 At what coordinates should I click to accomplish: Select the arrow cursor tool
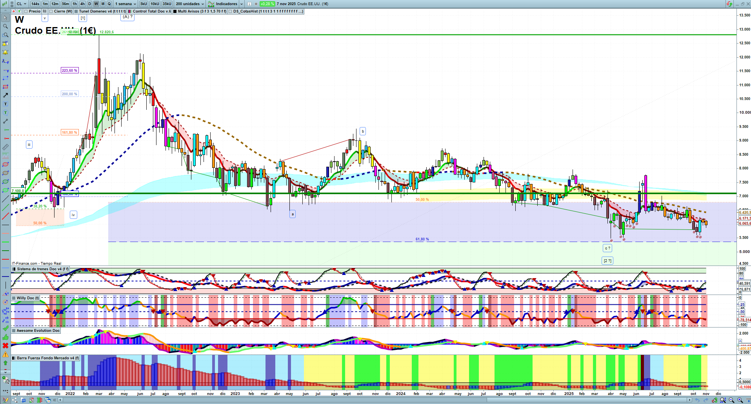pyautogui.click(x=5, y=18)
